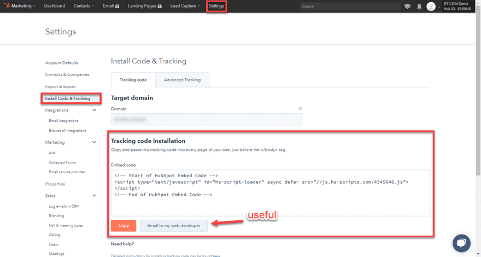Click the Domain info icon
481x257 pixels.
(x=300, y=108)
